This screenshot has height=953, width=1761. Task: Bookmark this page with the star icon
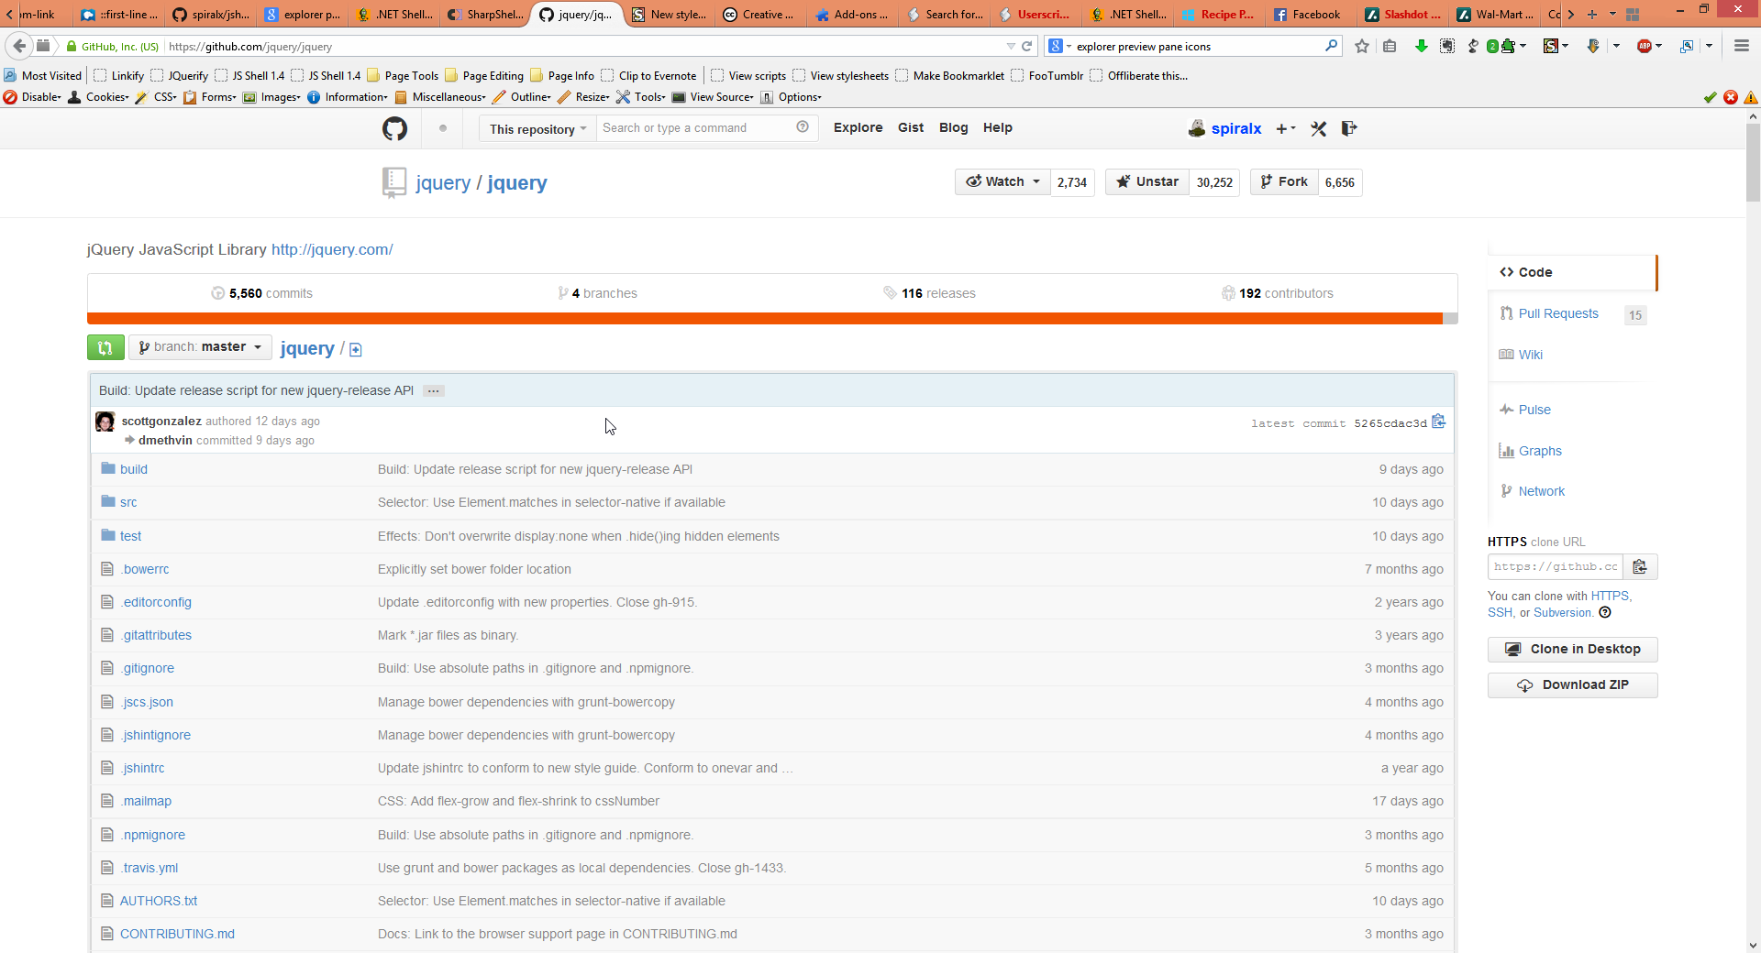1362,46
